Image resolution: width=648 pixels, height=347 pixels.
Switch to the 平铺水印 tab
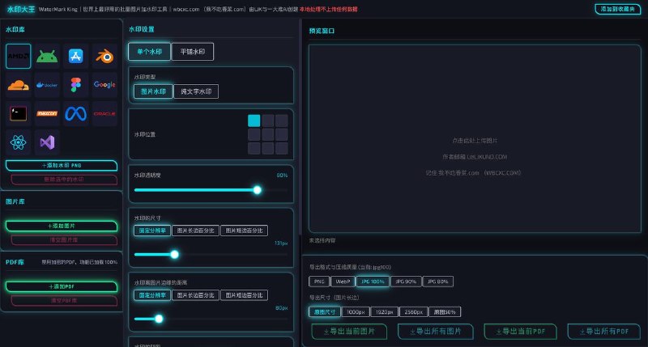click(x=193, y=52)
